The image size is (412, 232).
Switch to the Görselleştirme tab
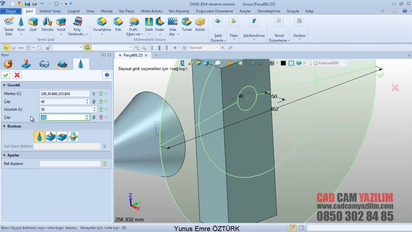pyautogui.click(x=269, y=11)
